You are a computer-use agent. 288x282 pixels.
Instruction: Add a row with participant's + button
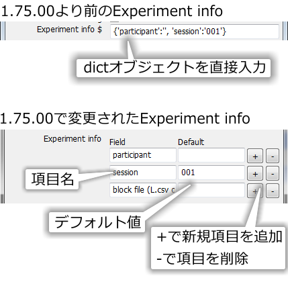coord(255,156)
